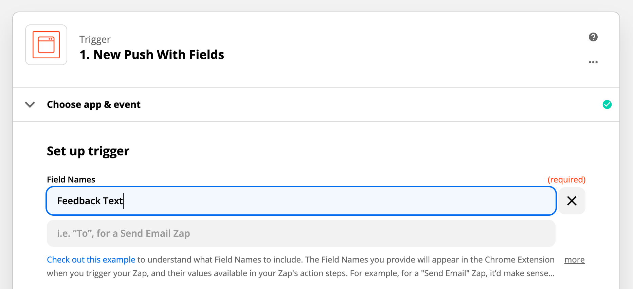
Task: Click the step title "1. New Push With Fields"
Action: tap(151, 55)
